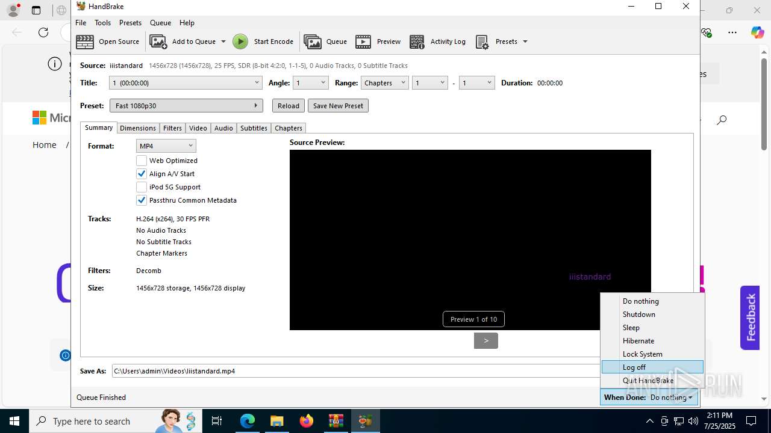Click the Feedback button on webpage
Viewport: 771px width, 433px height.
(x=750, y=318)
